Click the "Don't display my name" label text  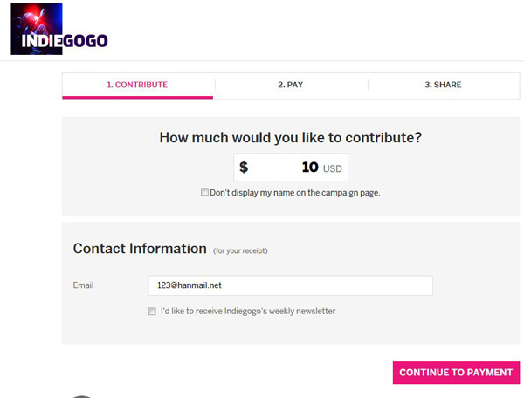click(295, 193)
